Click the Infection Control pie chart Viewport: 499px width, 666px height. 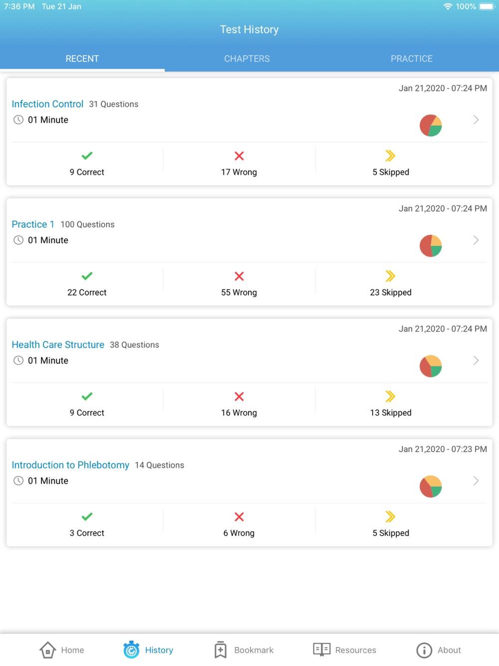coord(431,125)
